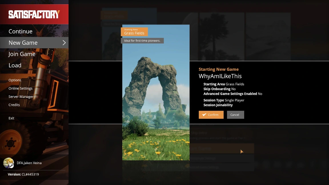Screen dimensions: 329x185
Task: Expand the New Game arrow chevron
Action: click(64, 43)
